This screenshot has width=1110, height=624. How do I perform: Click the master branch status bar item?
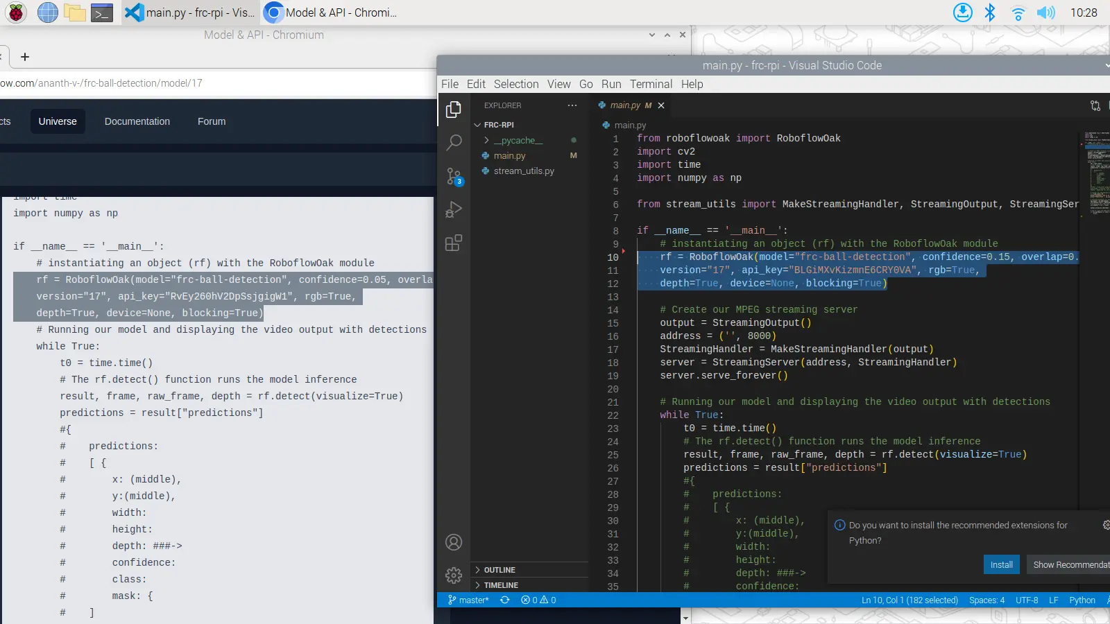[468, 600]
